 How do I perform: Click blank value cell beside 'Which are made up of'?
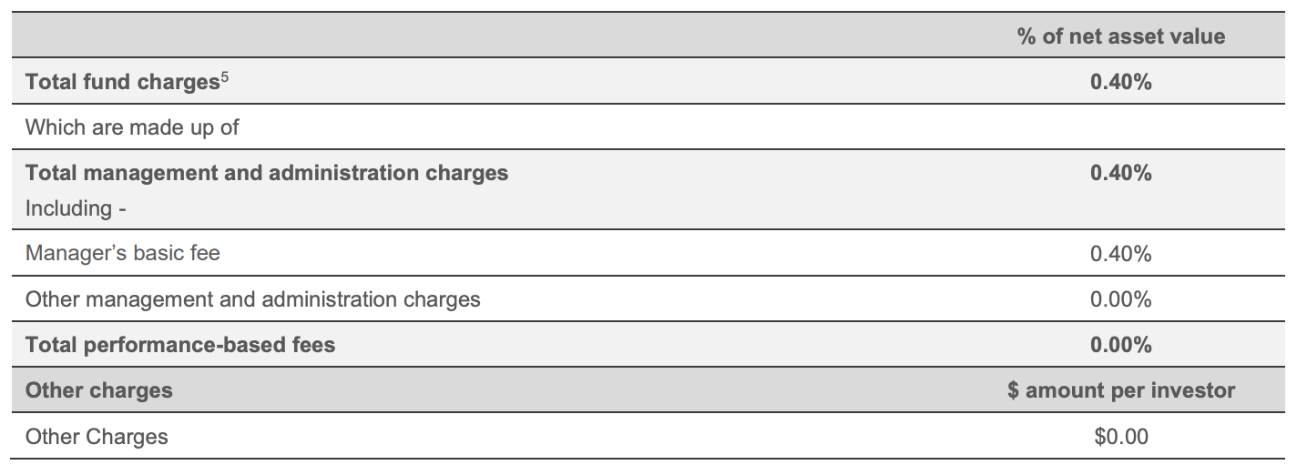(1120, 127)
